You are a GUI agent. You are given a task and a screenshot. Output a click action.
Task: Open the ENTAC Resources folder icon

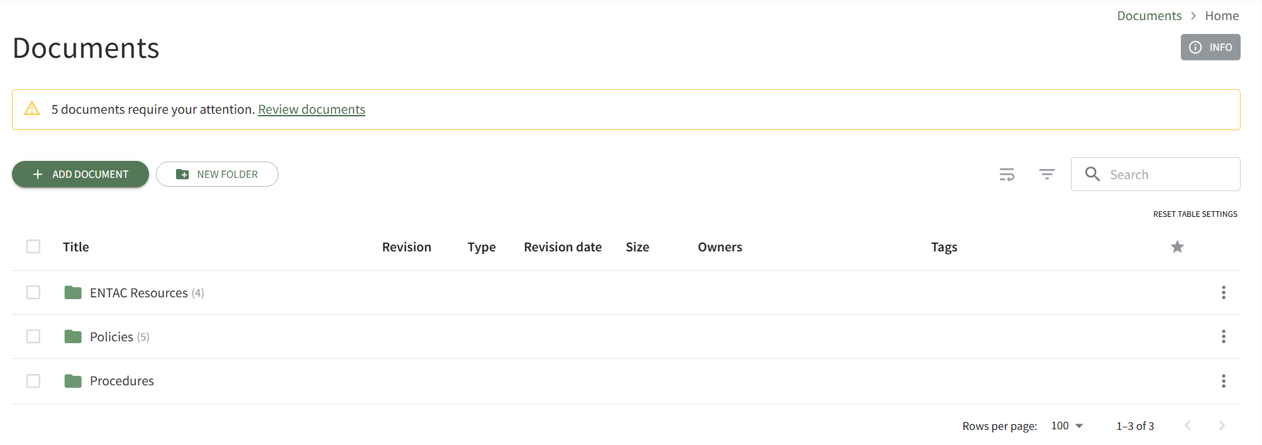[73, 292]
